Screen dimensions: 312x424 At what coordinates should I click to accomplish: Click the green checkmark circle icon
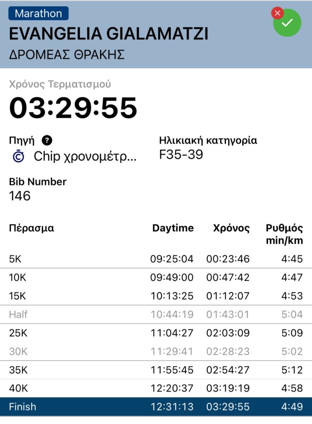pyautogui.click(x=287, y=23)
